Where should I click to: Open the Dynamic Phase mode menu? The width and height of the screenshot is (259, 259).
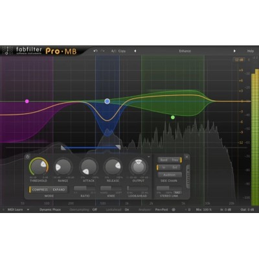pyautogui.click(x=50, y=210)
